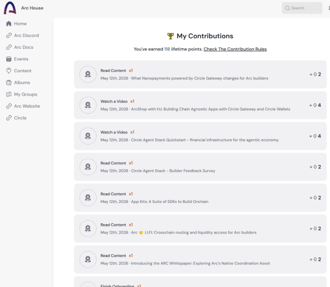Viewport: 330px width, 287px height.
Task: Open the Arc Website sidebar entry
Action: 23,106
